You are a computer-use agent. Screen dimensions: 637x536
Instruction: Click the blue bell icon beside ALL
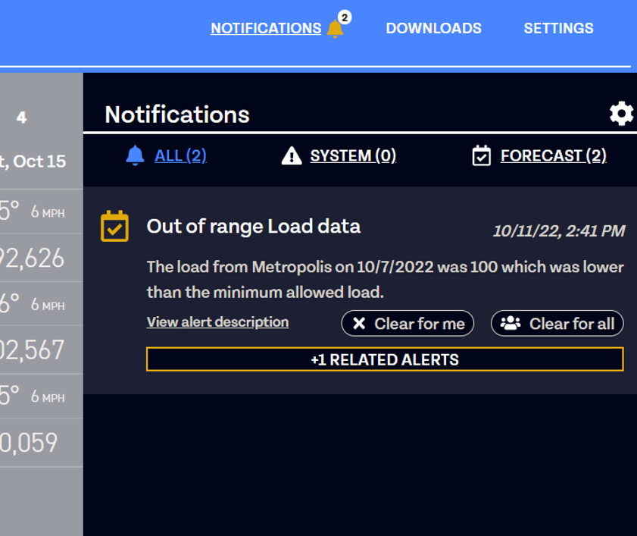point(136,155)
